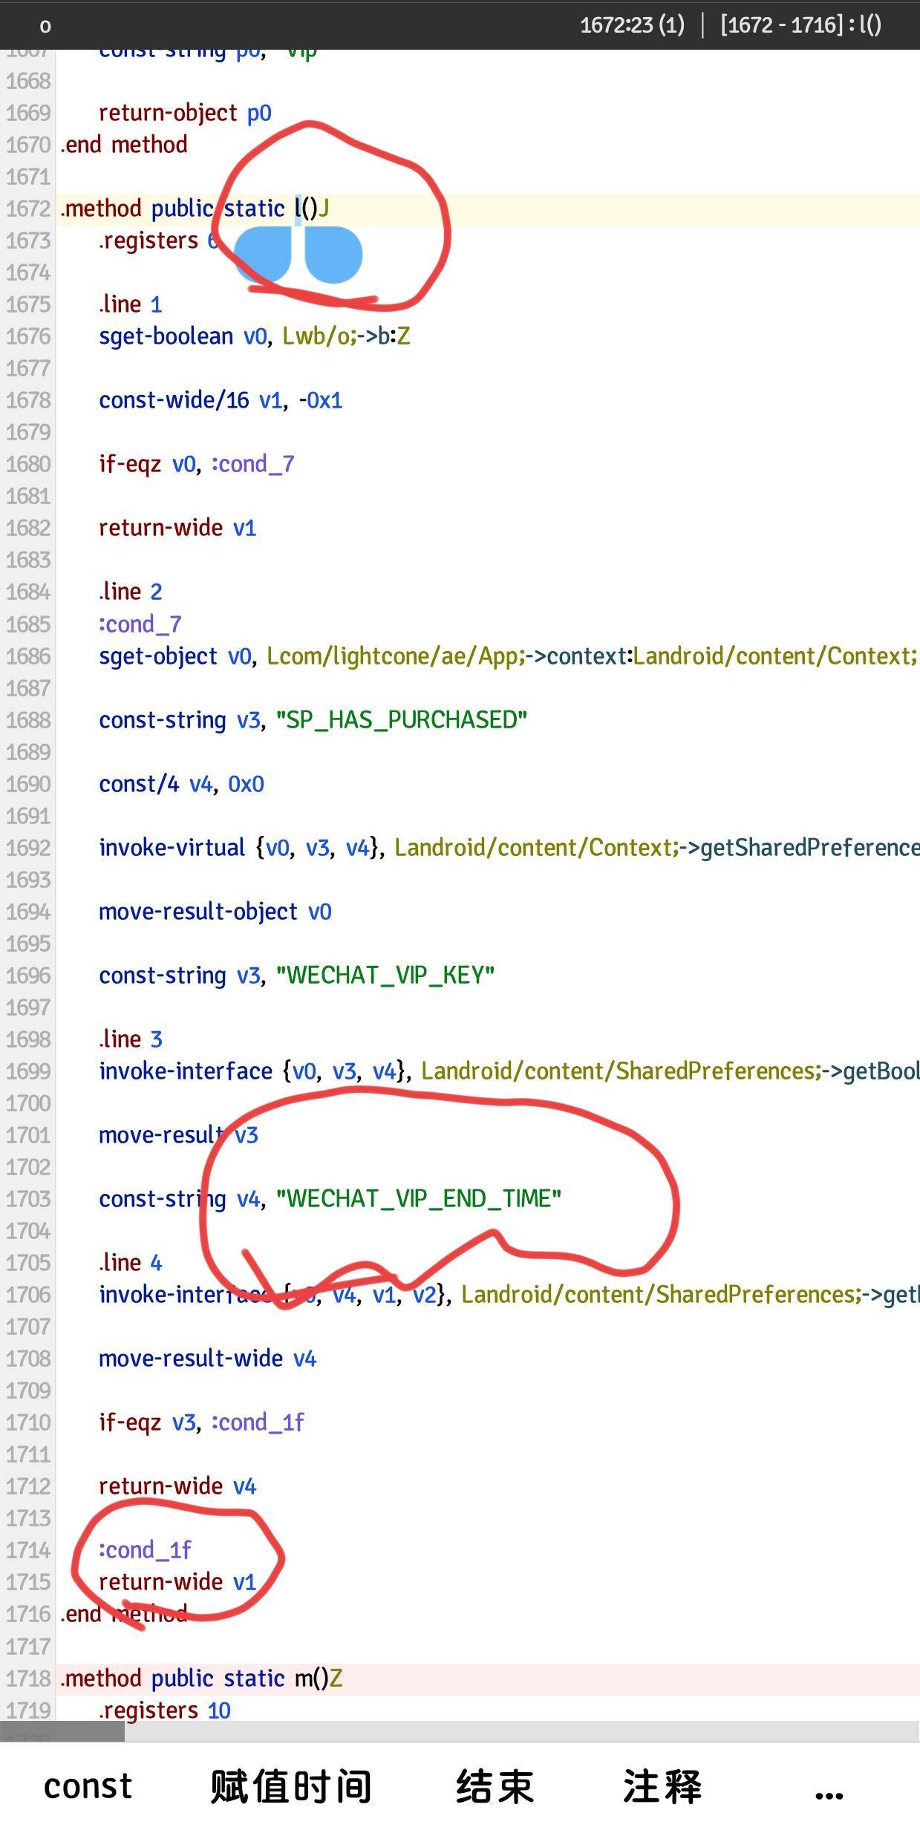Viewport: 920px width, 1833px height.
Task: Click the horizontal scrollbar thumb
Action: 62,1731
